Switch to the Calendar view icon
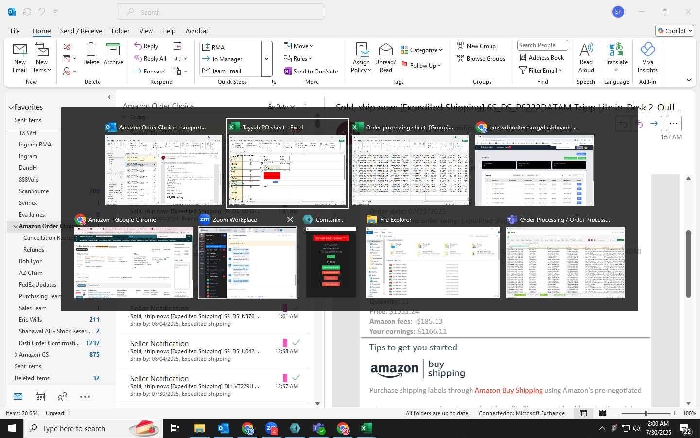This screenshot has width=700, height=438. point(40,397)
